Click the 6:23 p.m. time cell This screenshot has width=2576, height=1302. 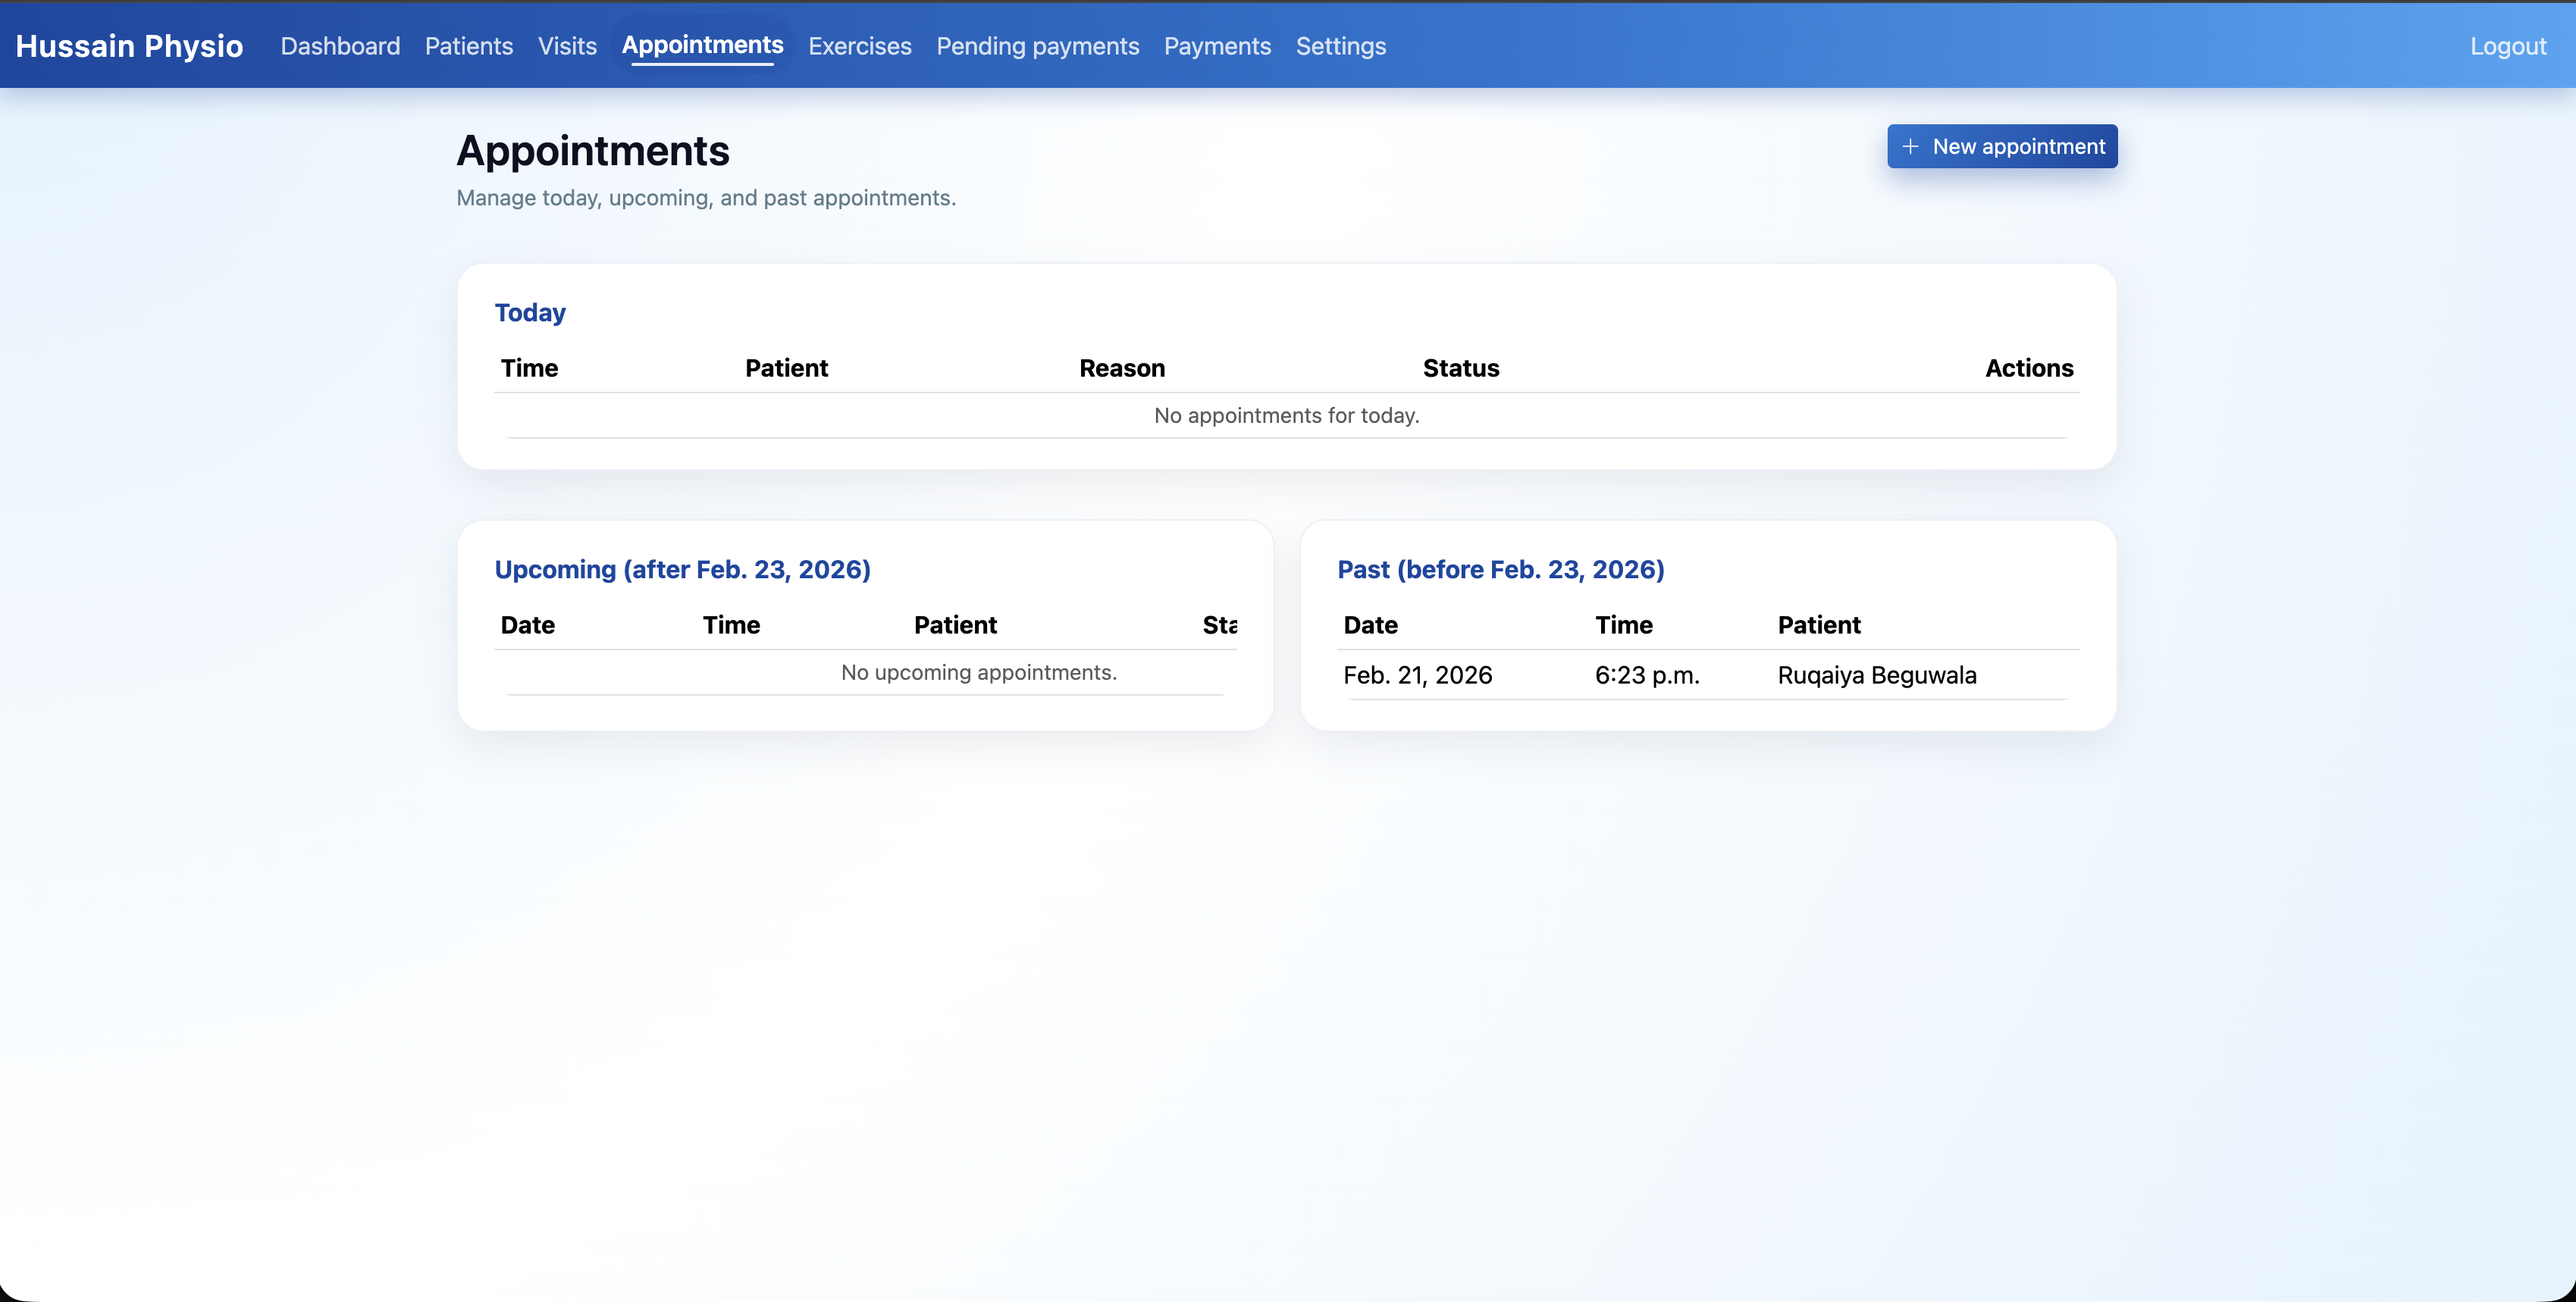(1647, 675)
